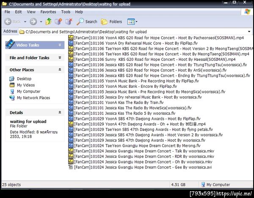
Task: Select Jessica Kiss The Radio 5 file
Action: click(125, 113)
